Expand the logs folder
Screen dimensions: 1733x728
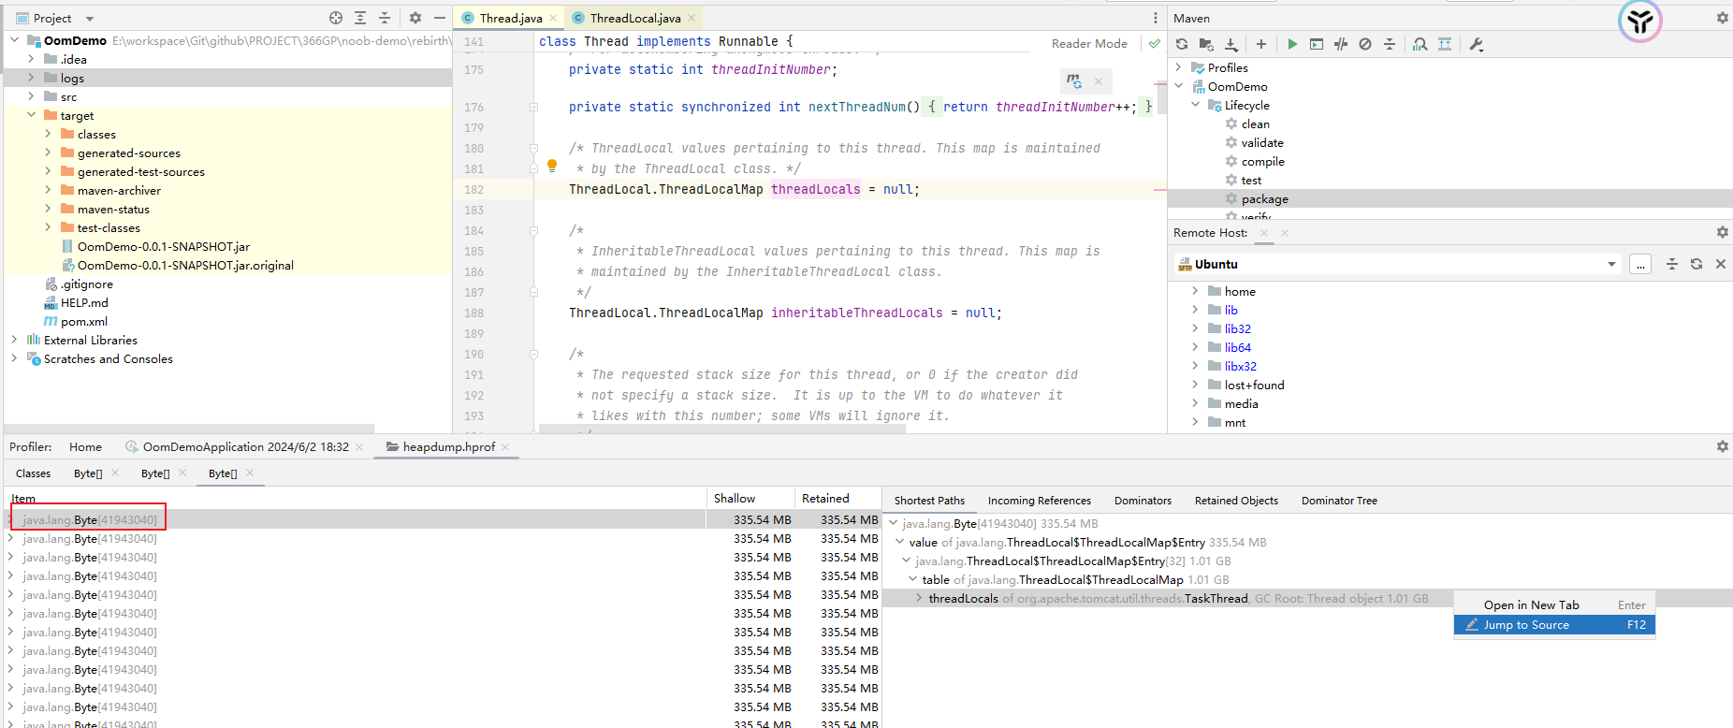point(31,78)
